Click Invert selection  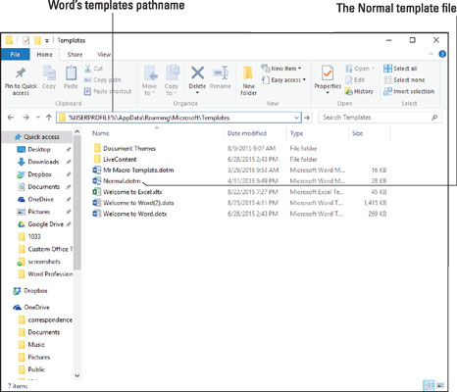[409, 91]
